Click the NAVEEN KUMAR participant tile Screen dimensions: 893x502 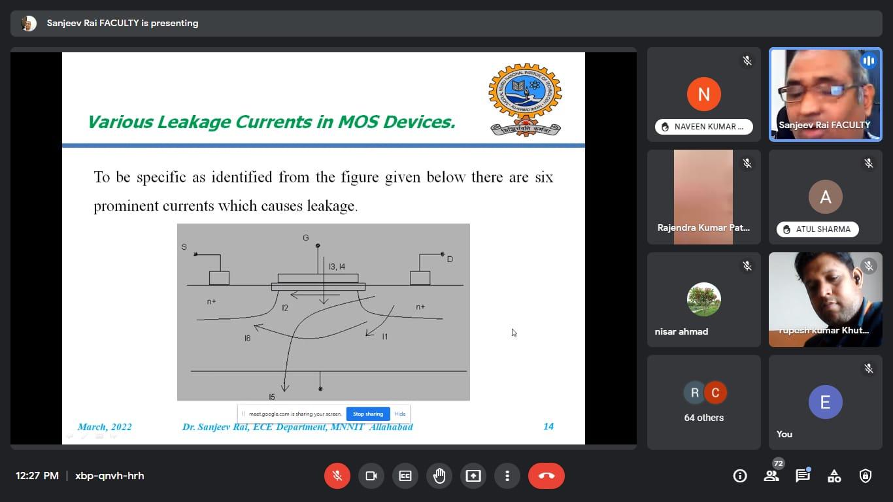704,94
